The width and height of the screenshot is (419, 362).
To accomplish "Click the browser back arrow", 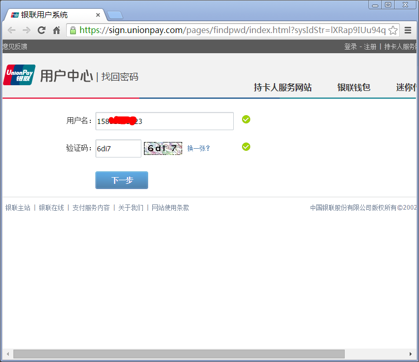I will coord(11,30).
